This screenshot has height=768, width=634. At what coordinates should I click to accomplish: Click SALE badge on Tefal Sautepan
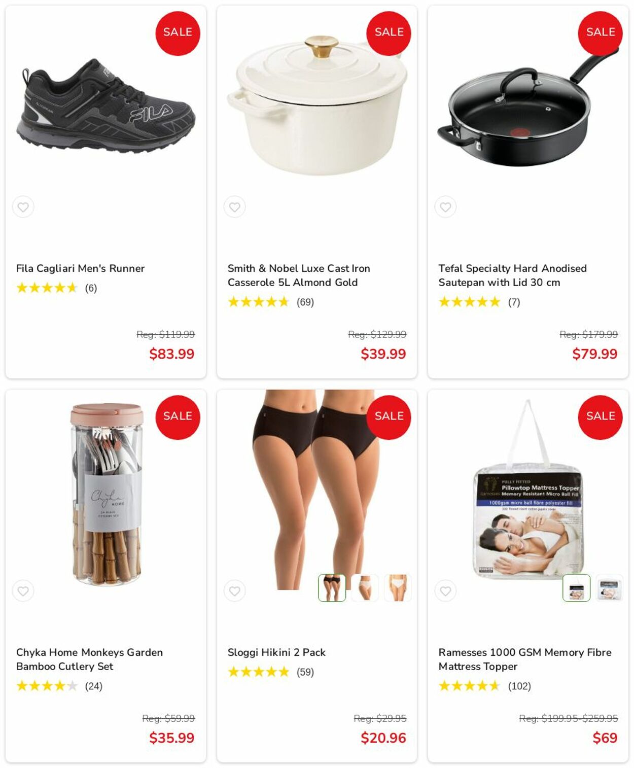[x=601, y=33]
